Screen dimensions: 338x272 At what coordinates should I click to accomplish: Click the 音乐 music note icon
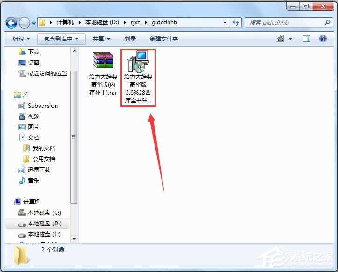[22, 180]
